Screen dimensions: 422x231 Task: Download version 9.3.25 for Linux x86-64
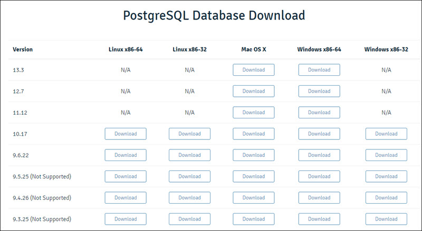(126, 219)
